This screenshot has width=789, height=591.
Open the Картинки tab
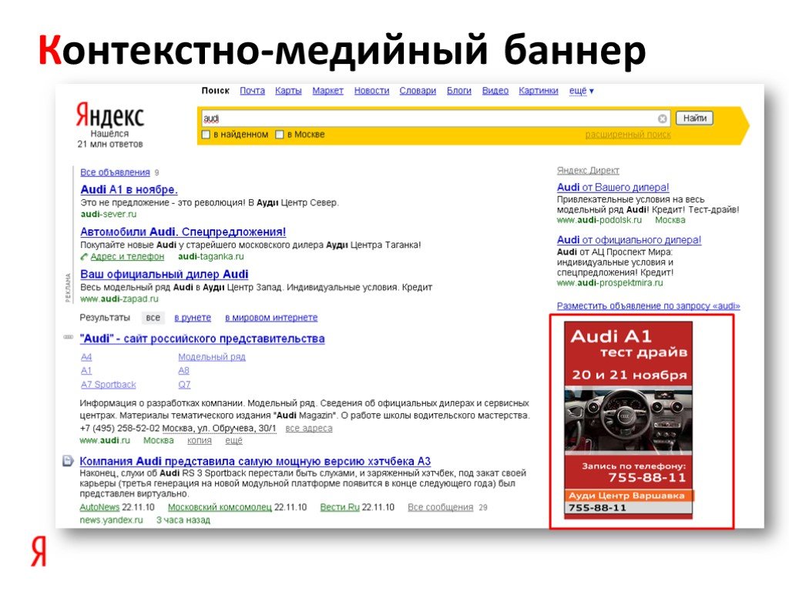coord(539,91)
